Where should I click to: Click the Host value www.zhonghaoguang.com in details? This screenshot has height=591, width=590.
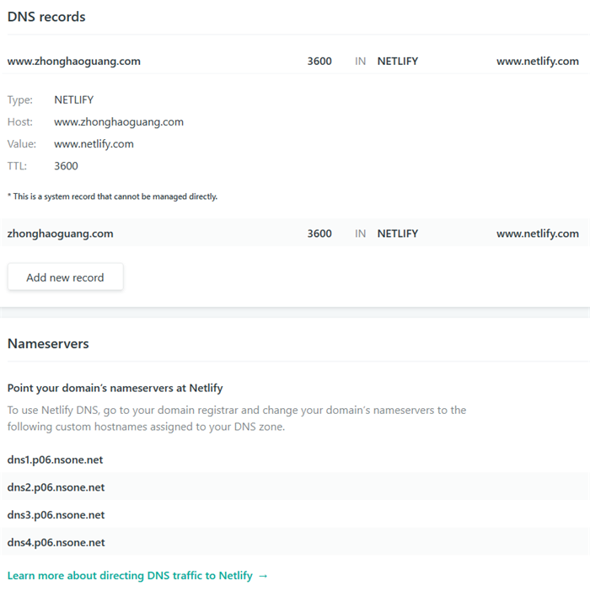point(119,121)
